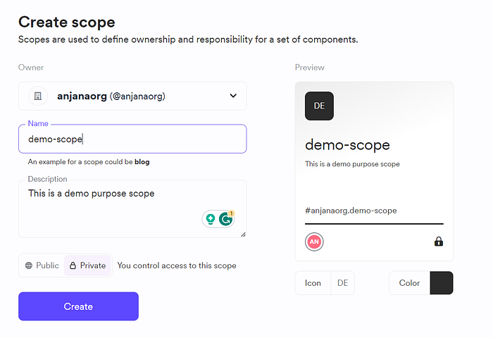The height and width of the screenshot is (338, 493).
Task: Click the Grammarly icon in Description box
Action: [x=226, y=218]
